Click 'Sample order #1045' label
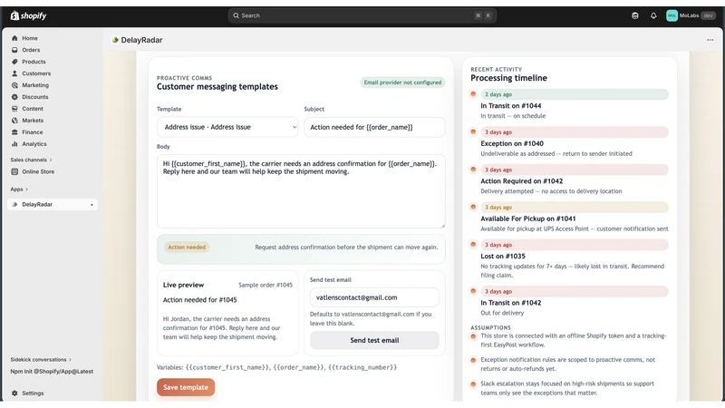The height and width of the screenshot is (408, 725). point(266,285)
